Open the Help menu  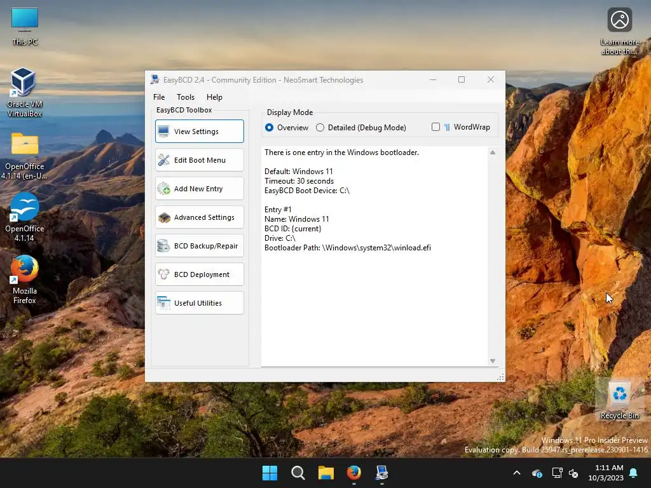tap(214, 97)
